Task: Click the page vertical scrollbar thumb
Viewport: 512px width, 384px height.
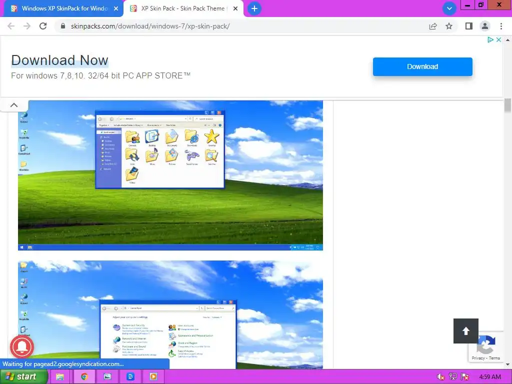Action: (507, 105)
